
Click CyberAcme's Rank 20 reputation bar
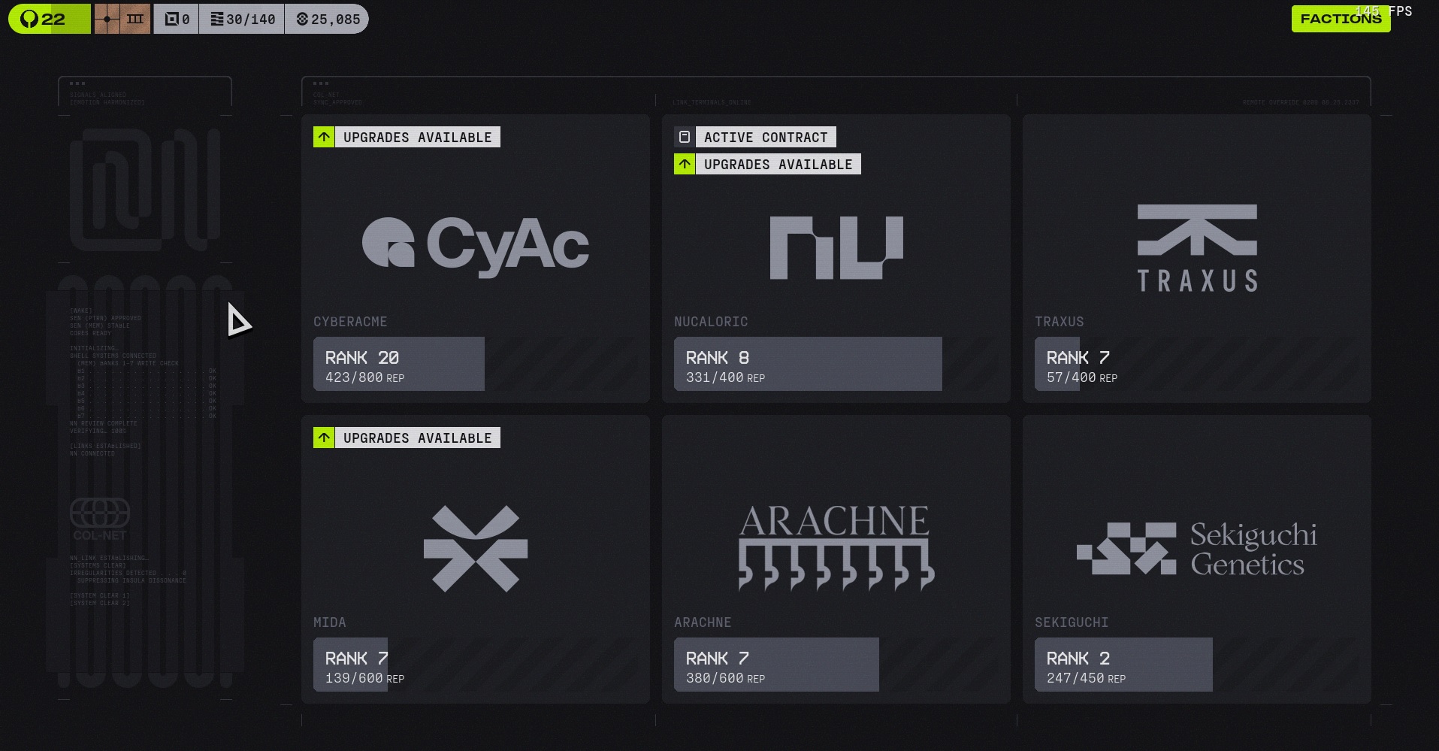pos(476,364)
